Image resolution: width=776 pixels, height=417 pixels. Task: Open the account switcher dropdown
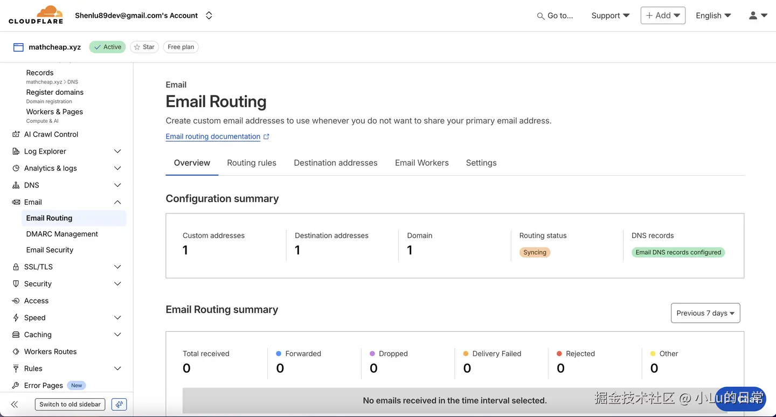[209, 16]
